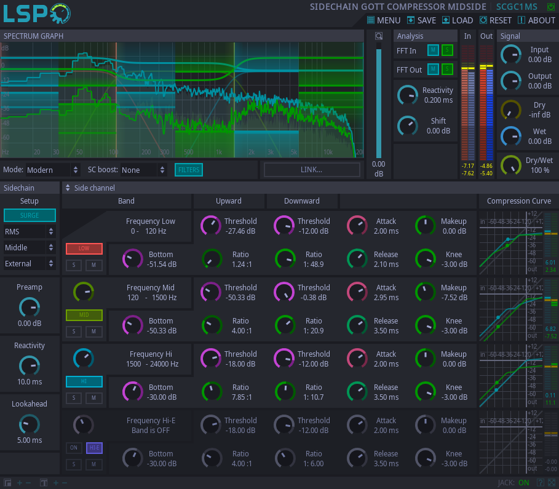559x489 pixels.
Task: Click SAVE in the header bar
Action: pyautogui.click(x=421, y=20)
